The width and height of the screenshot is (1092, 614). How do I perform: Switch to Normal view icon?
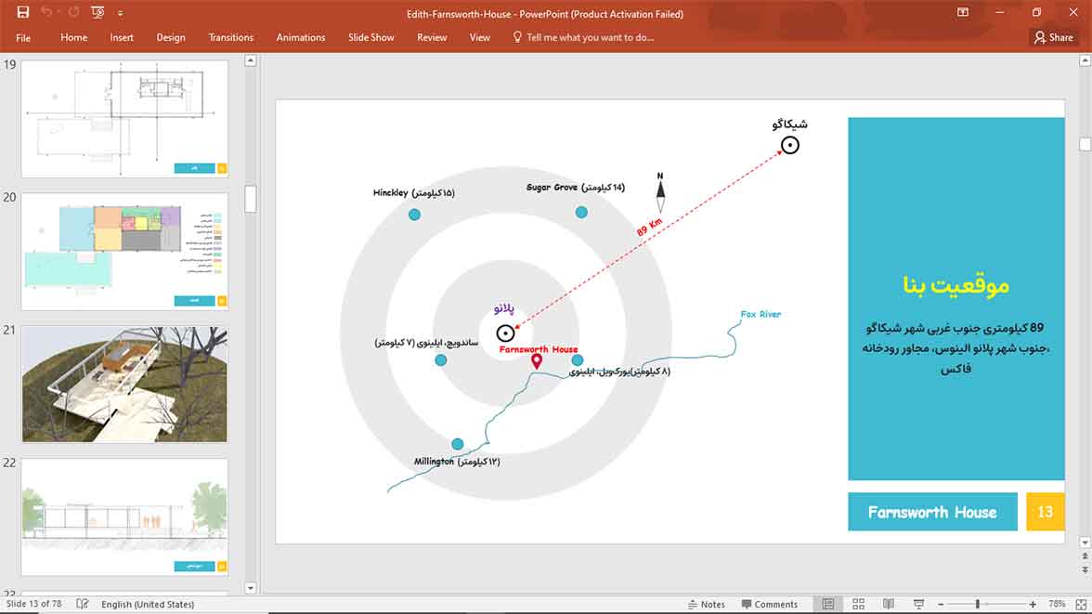click(828, 604)
